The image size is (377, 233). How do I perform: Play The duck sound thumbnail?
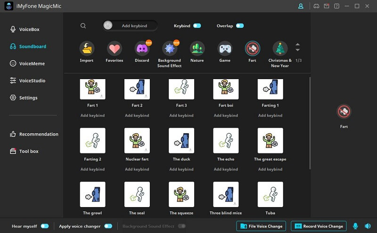(181, 141)
